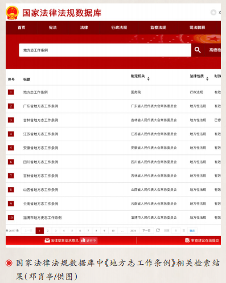
Task: Click the pagination refresh icon
Action: tap(158, 230)
